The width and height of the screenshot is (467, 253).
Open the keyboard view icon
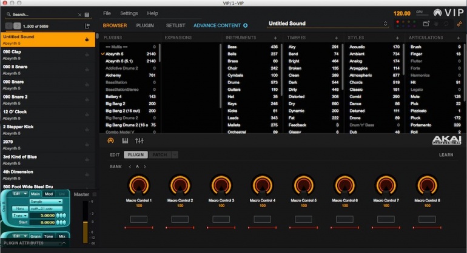125,140
